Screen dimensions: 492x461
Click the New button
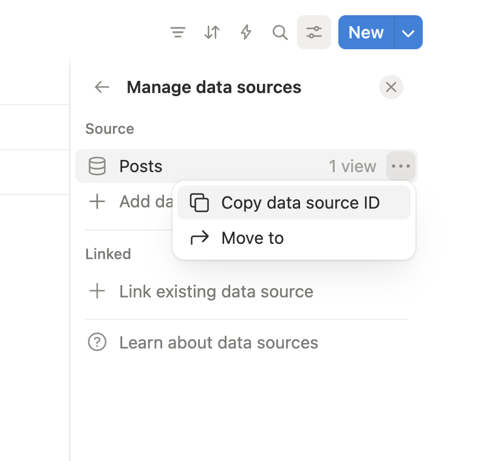[x=365, y=32]
